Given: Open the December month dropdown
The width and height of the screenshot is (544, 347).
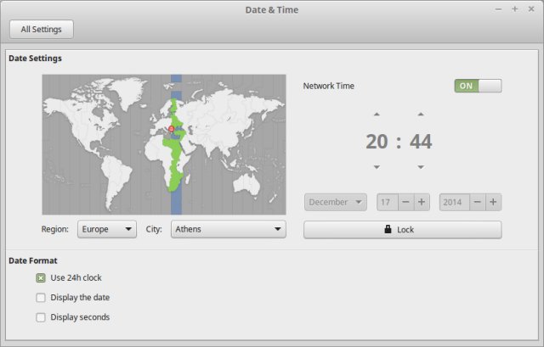Looking at the screenshot, I should point(336,202).
